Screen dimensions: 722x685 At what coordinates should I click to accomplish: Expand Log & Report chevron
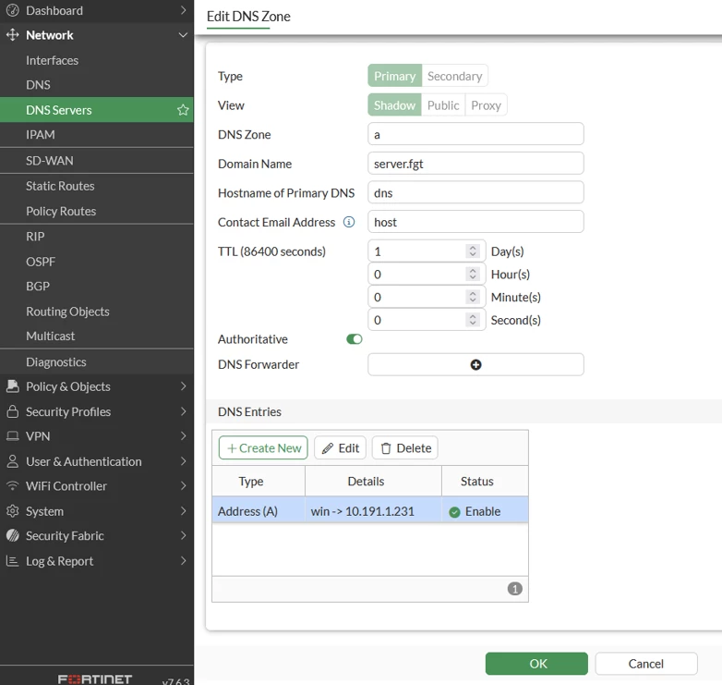point(183,560)
